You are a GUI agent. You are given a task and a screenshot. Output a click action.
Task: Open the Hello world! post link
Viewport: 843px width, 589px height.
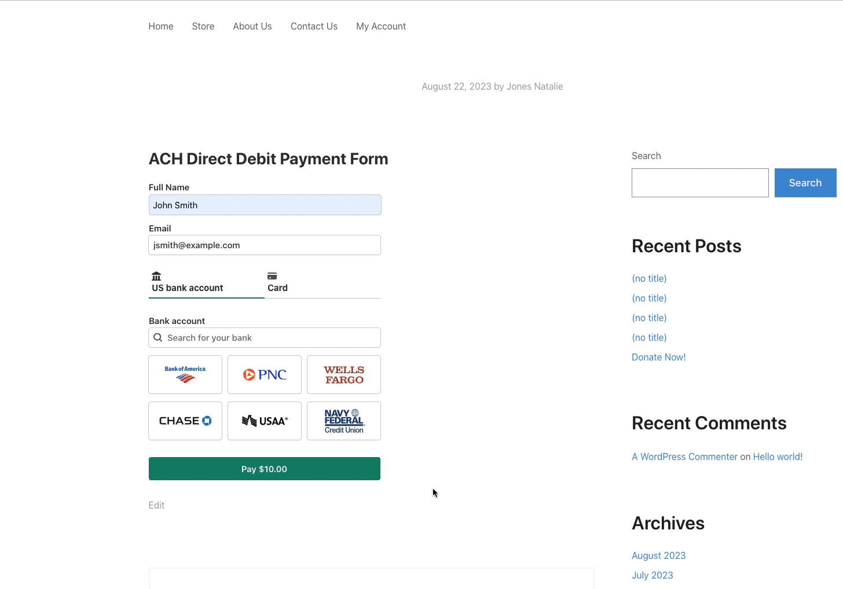click(778, 457)
